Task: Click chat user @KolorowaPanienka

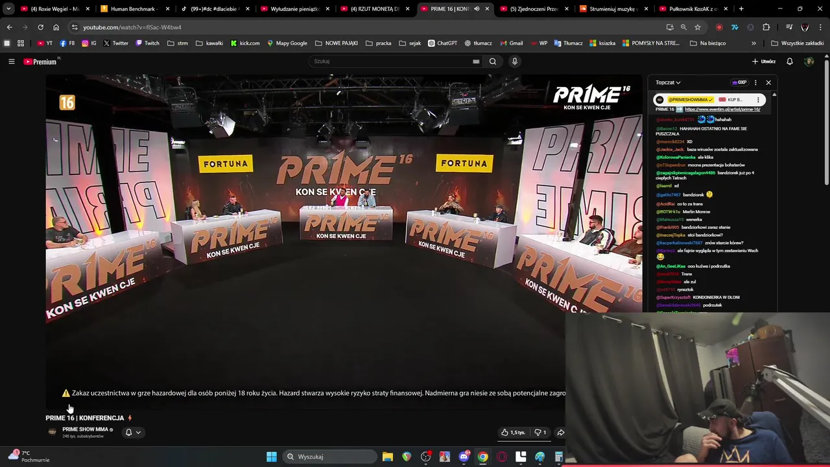Action: click(x=676, y=158)
